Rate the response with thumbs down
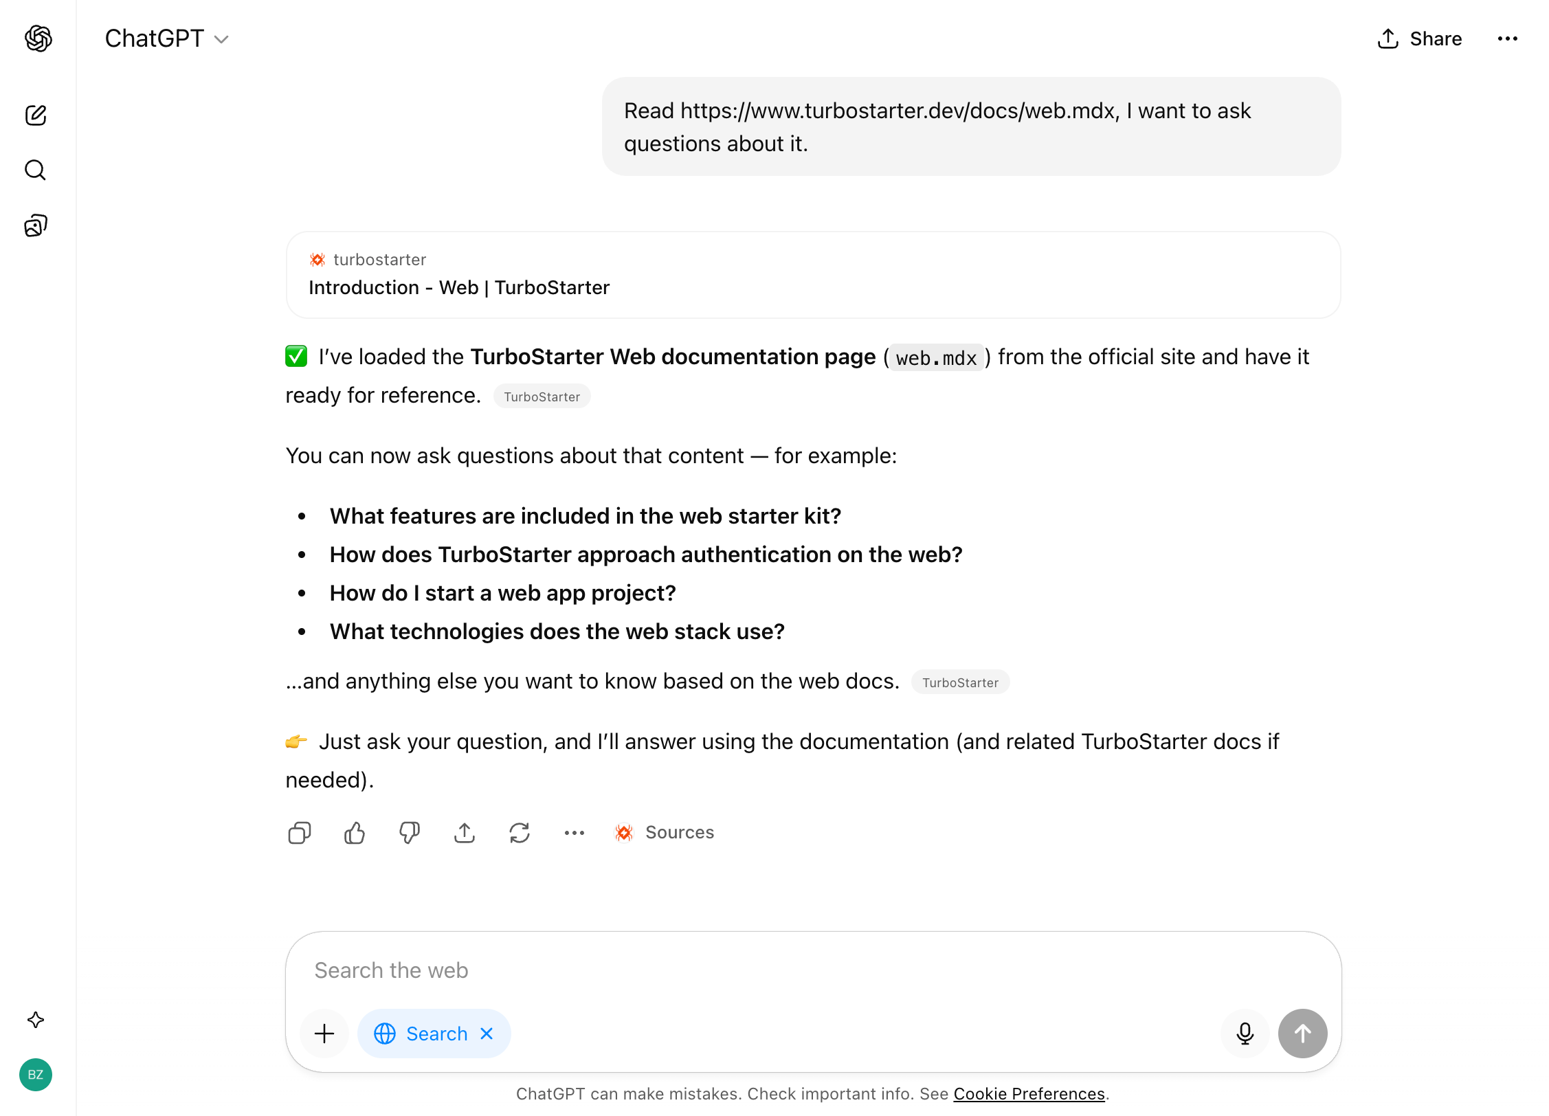 pyautogui.click(x=409, y=832)
